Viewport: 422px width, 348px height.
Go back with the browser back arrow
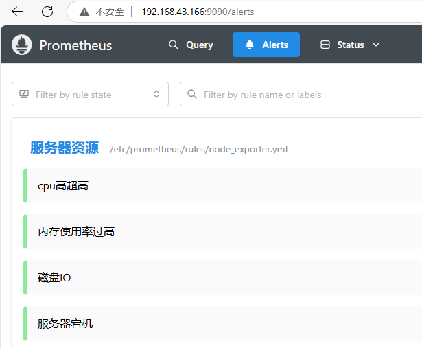(x=17, y=12)
